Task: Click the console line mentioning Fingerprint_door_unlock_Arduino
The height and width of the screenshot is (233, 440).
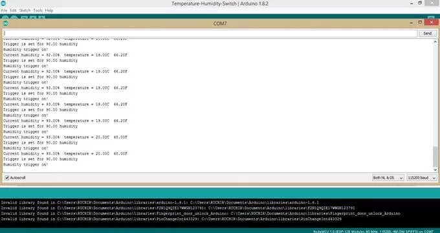Action: click(x=200, y=214)
